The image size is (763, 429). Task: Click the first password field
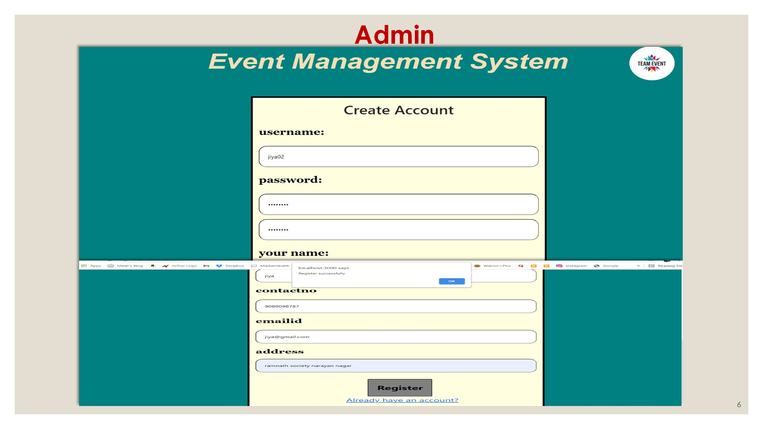point(399,204)
